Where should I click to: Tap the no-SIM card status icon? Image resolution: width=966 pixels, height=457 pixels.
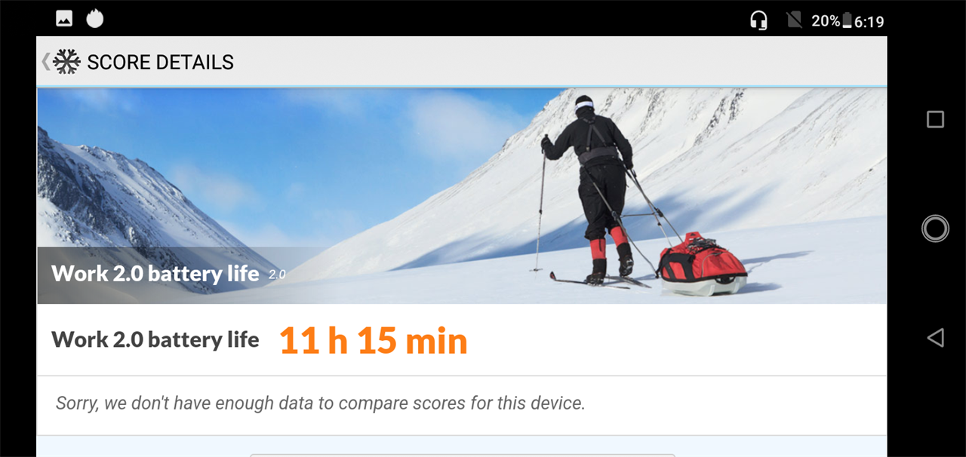point(794,20)
